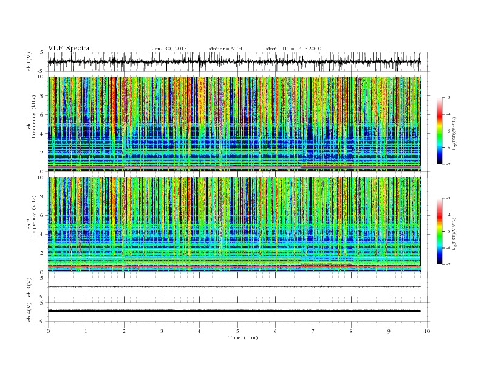Click the time axis tick label "9"
This screenshot has height=372, width=481.
pos(389,331)
